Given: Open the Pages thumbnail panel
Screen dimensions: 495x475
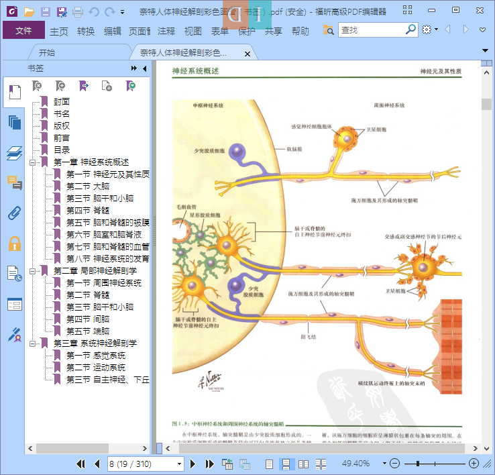Looking at the screenshot, I should tap(15, 123).
